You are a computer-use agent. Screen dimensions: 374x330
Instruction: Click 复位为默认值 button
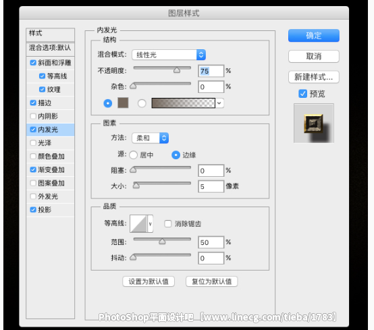click(212, 281)
